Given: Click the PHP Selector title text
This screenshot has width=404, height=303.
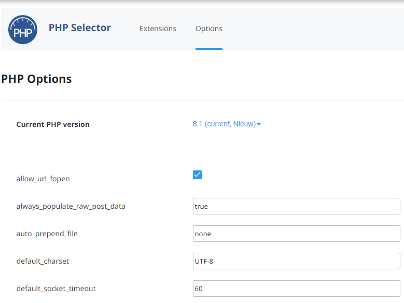Looking at the screenshot, I should [x=79, y=28].
